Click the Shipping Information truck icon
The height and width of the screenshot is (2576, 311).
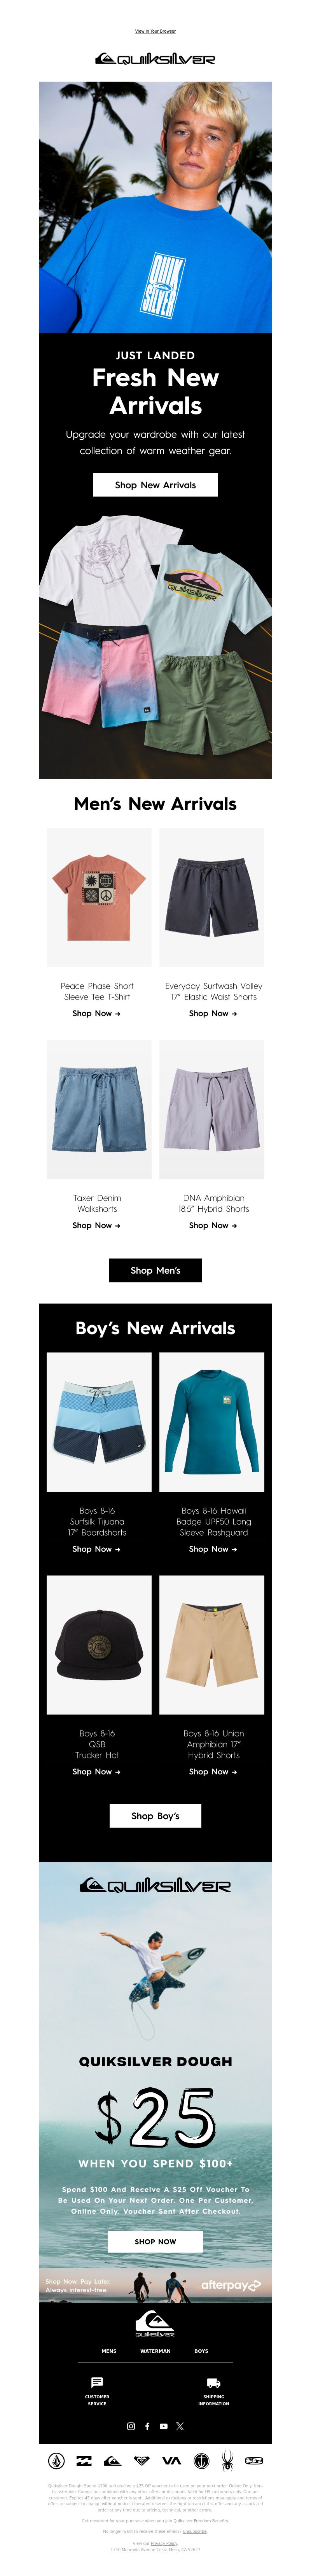(x=213, y=2383)
